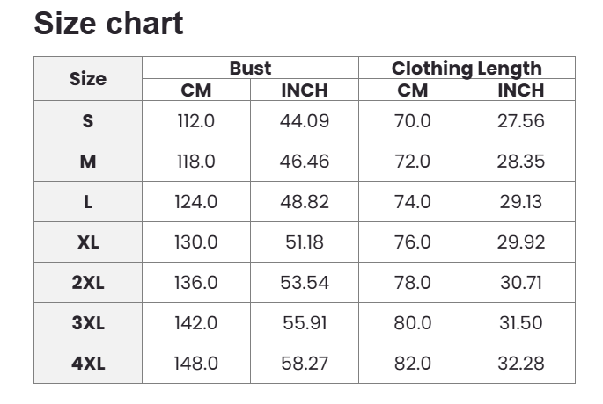This screenshot has width=603, height=404.
Task: Click the 32.28 length inch cell
Action: [521, 364]
